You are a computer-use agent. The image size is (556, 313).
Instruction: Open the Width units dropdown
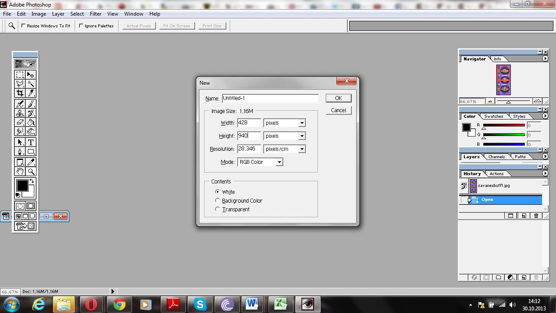point(302,123)
